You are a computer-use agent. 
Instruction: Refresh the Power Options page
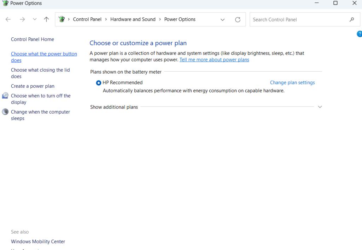(238, 19)
